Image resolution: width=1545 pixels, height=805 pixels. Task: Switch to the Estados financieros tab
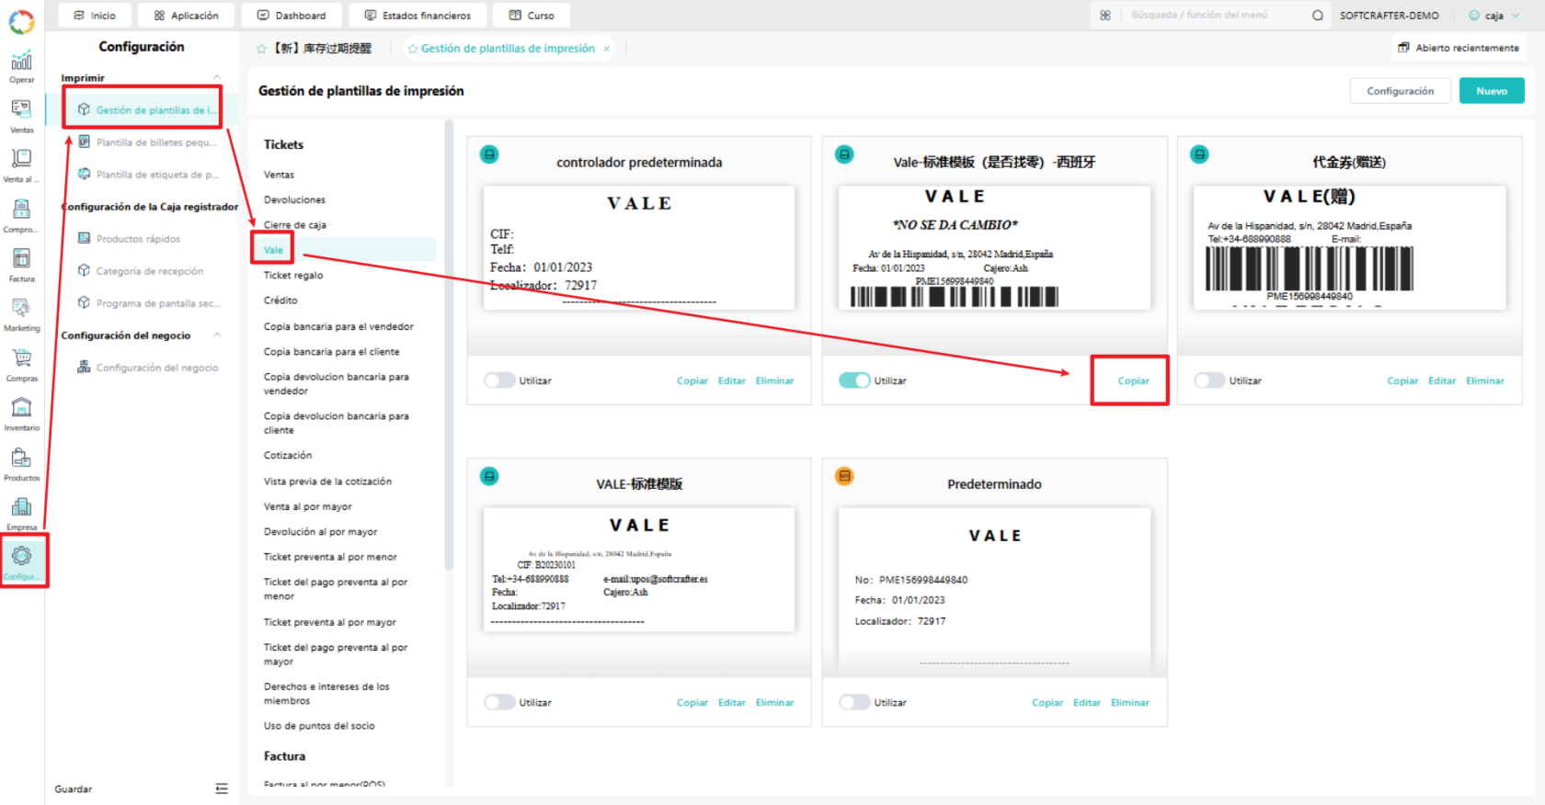point(418,16)
